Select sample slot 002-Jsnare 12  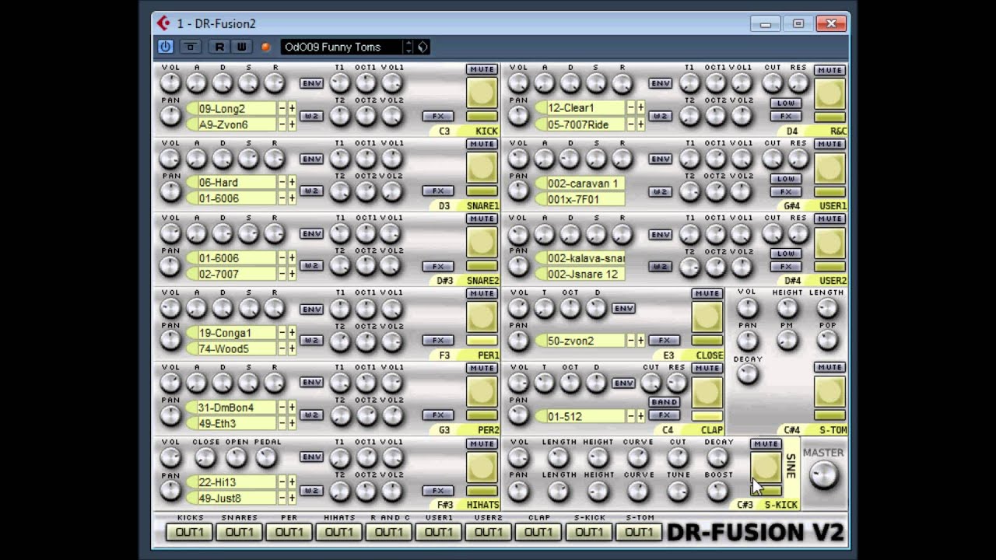point(584,274)
